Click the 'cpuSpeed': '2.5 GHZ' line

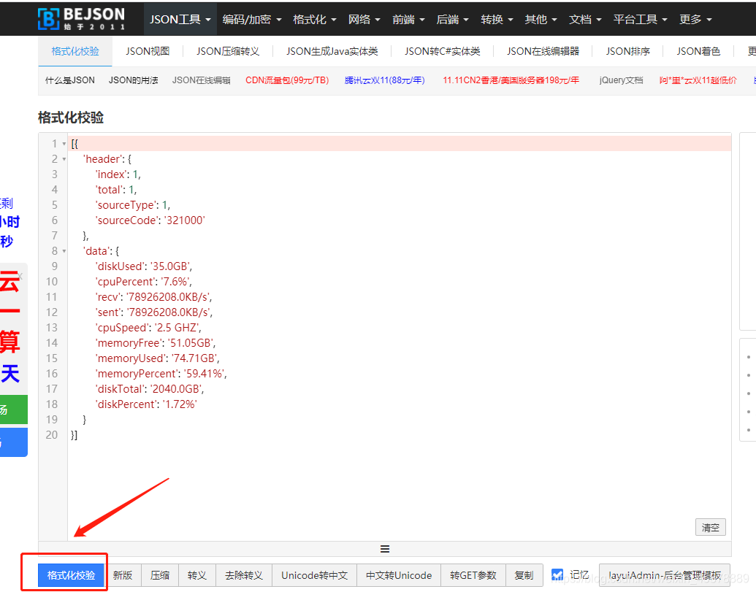tap(148, 328)
